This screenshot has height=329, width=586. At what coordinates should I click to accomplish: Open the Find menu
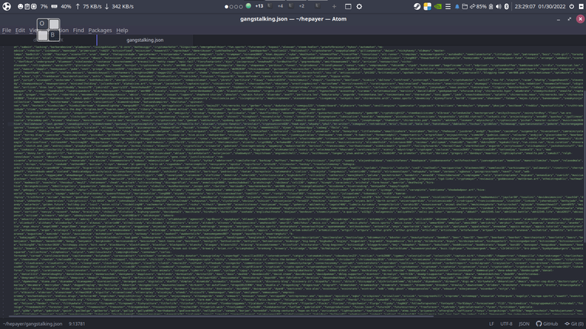click(79, 30)
